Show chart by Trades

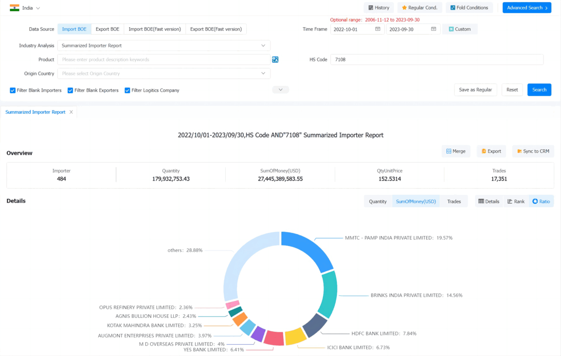click(454, 202)
